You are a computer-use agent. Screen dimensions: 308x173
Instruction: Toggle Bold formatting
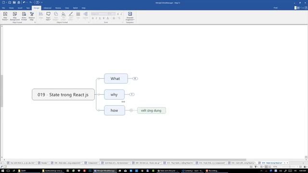[93, 18]
